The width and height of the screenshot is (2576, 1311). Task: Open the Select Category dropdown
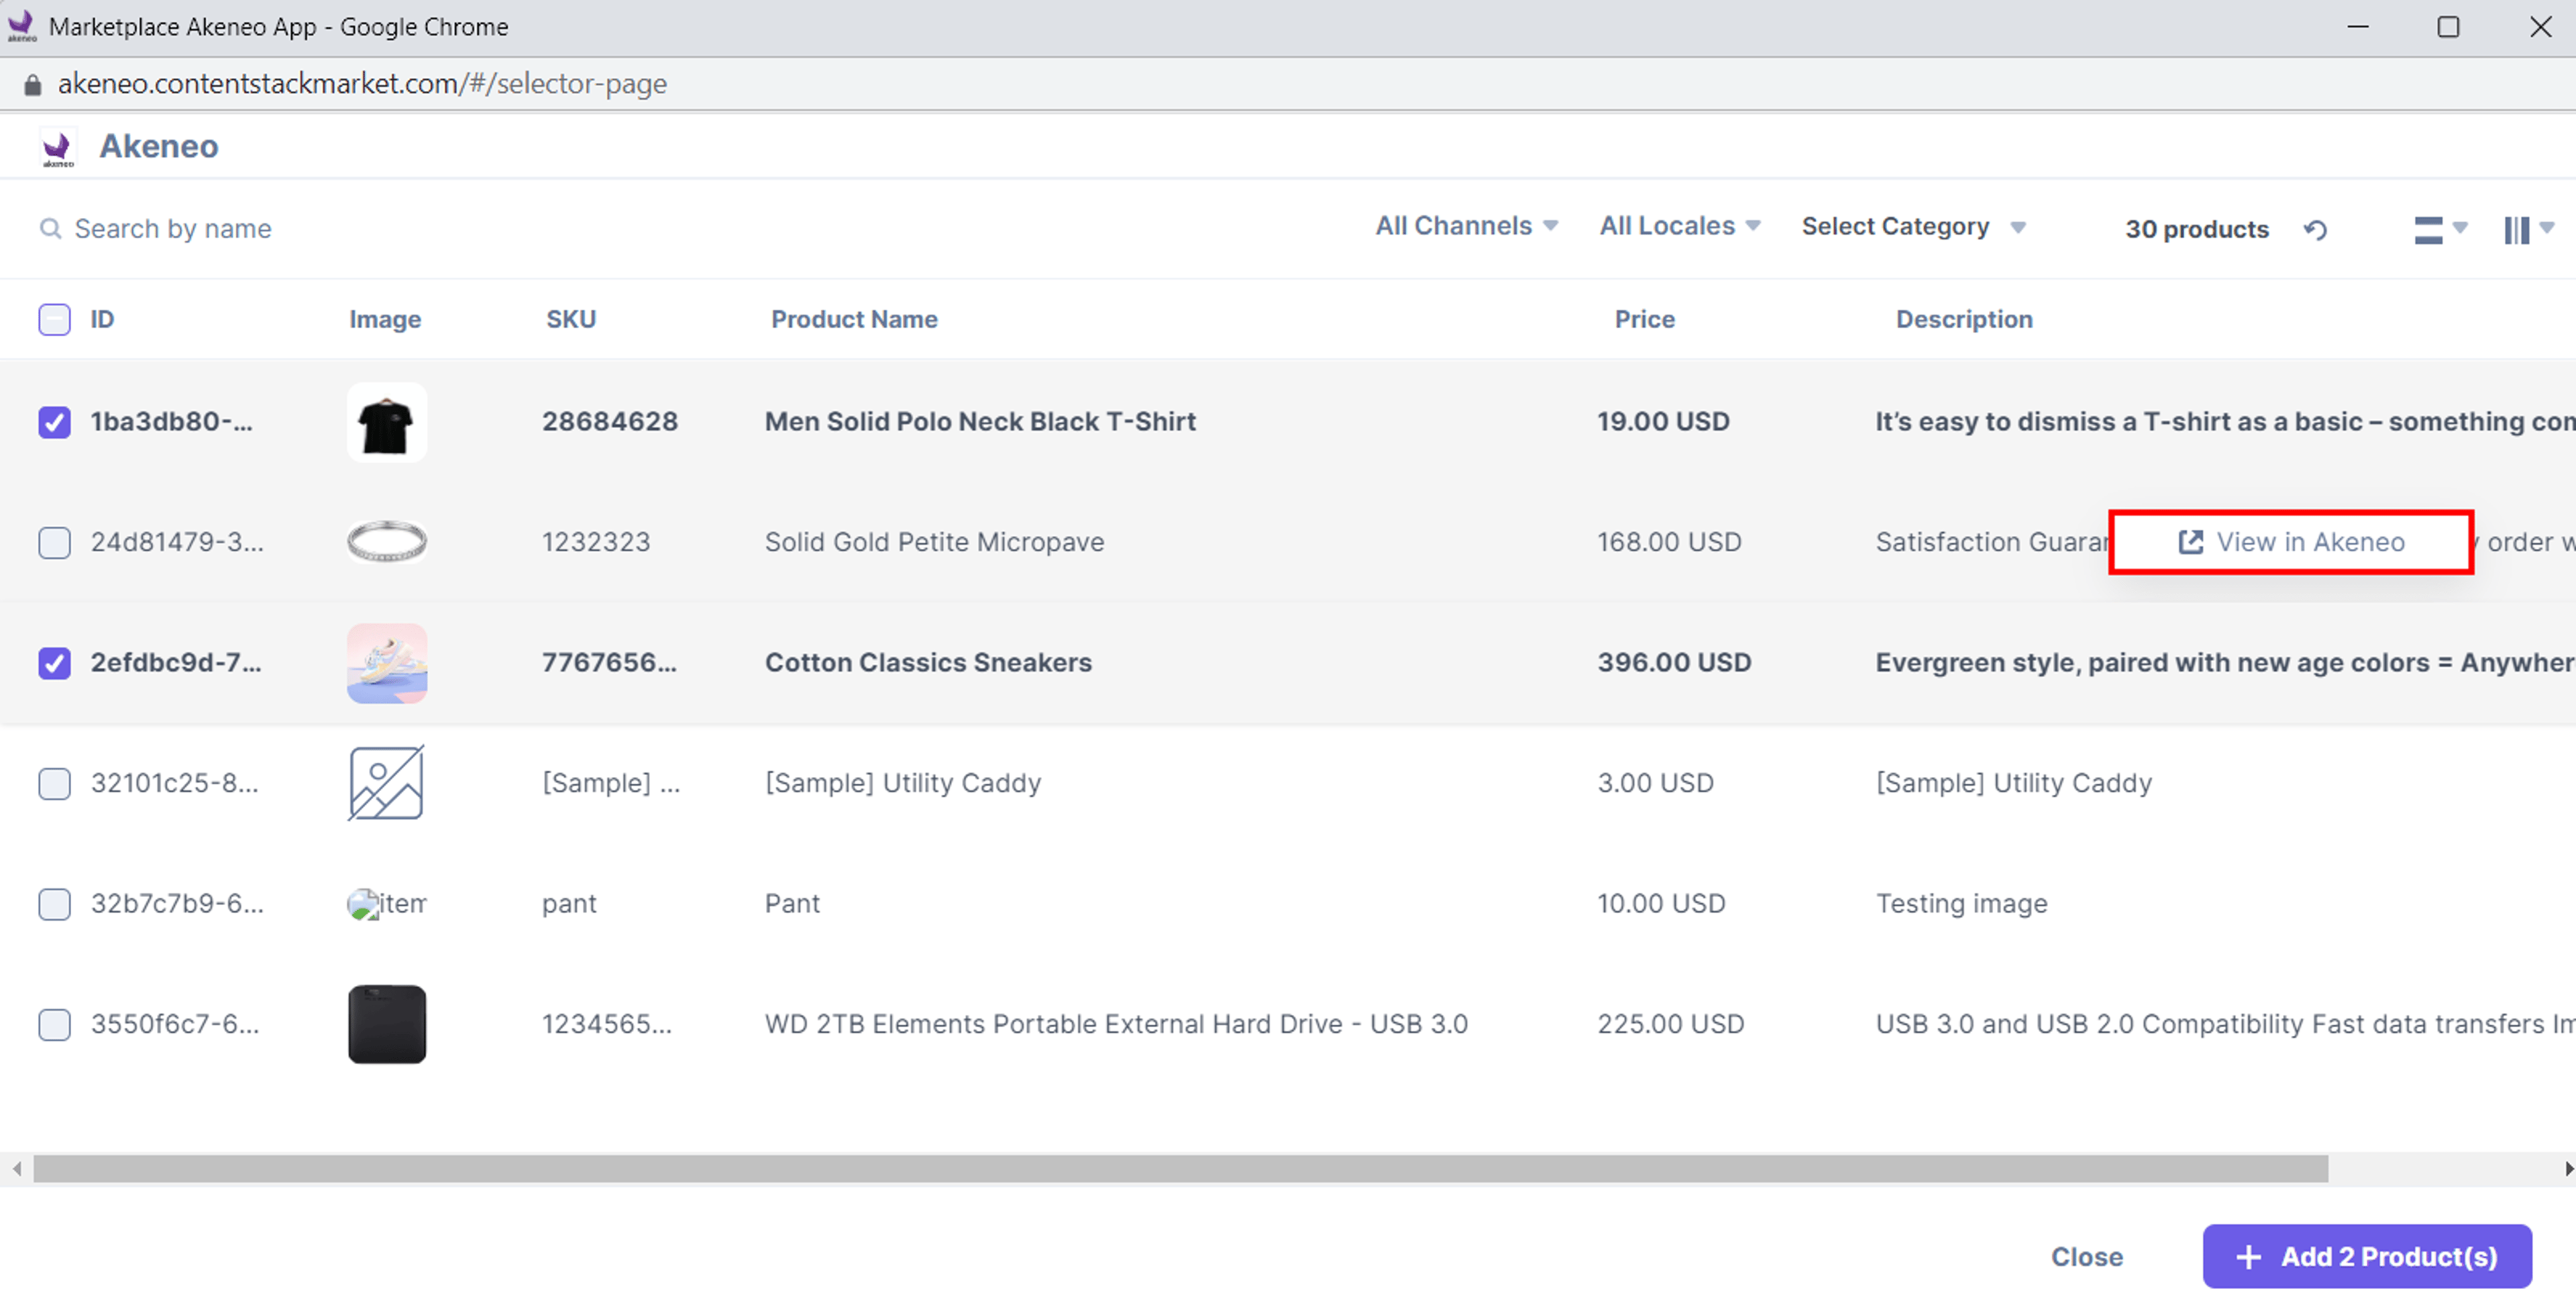click(1913, 227)
